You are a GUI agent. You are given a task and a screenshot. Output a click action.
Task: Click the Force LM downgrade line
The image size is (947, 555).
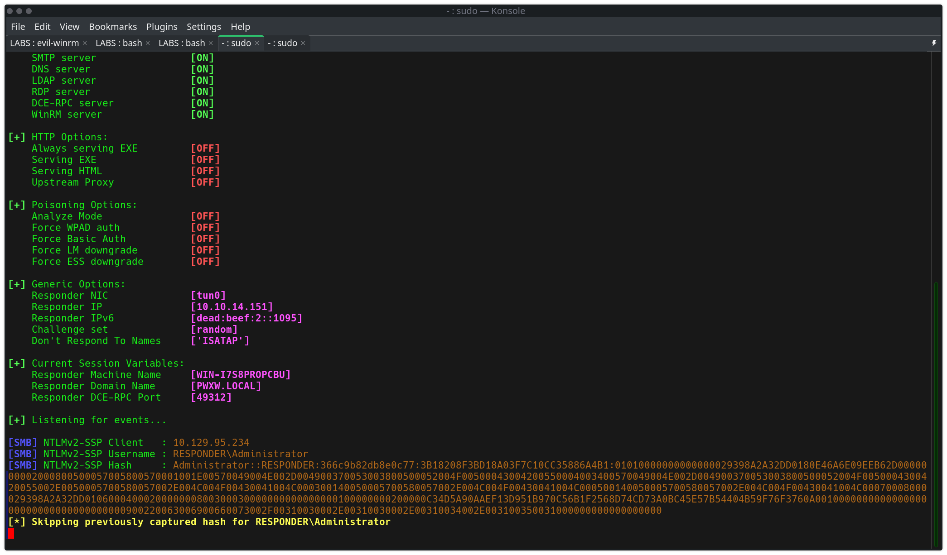[x=126, y=250]
